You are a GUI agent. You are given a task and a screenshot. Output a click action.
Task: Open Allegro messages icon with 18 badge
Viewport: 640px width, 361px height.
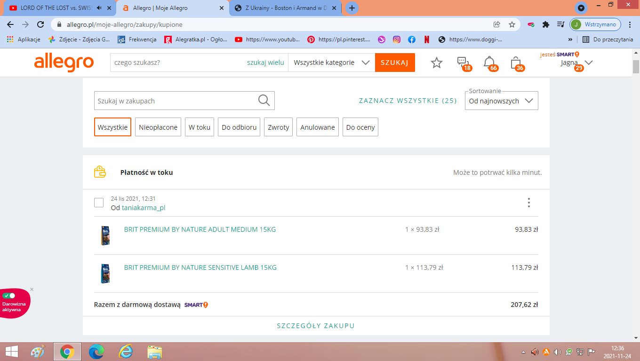point(462,63)
